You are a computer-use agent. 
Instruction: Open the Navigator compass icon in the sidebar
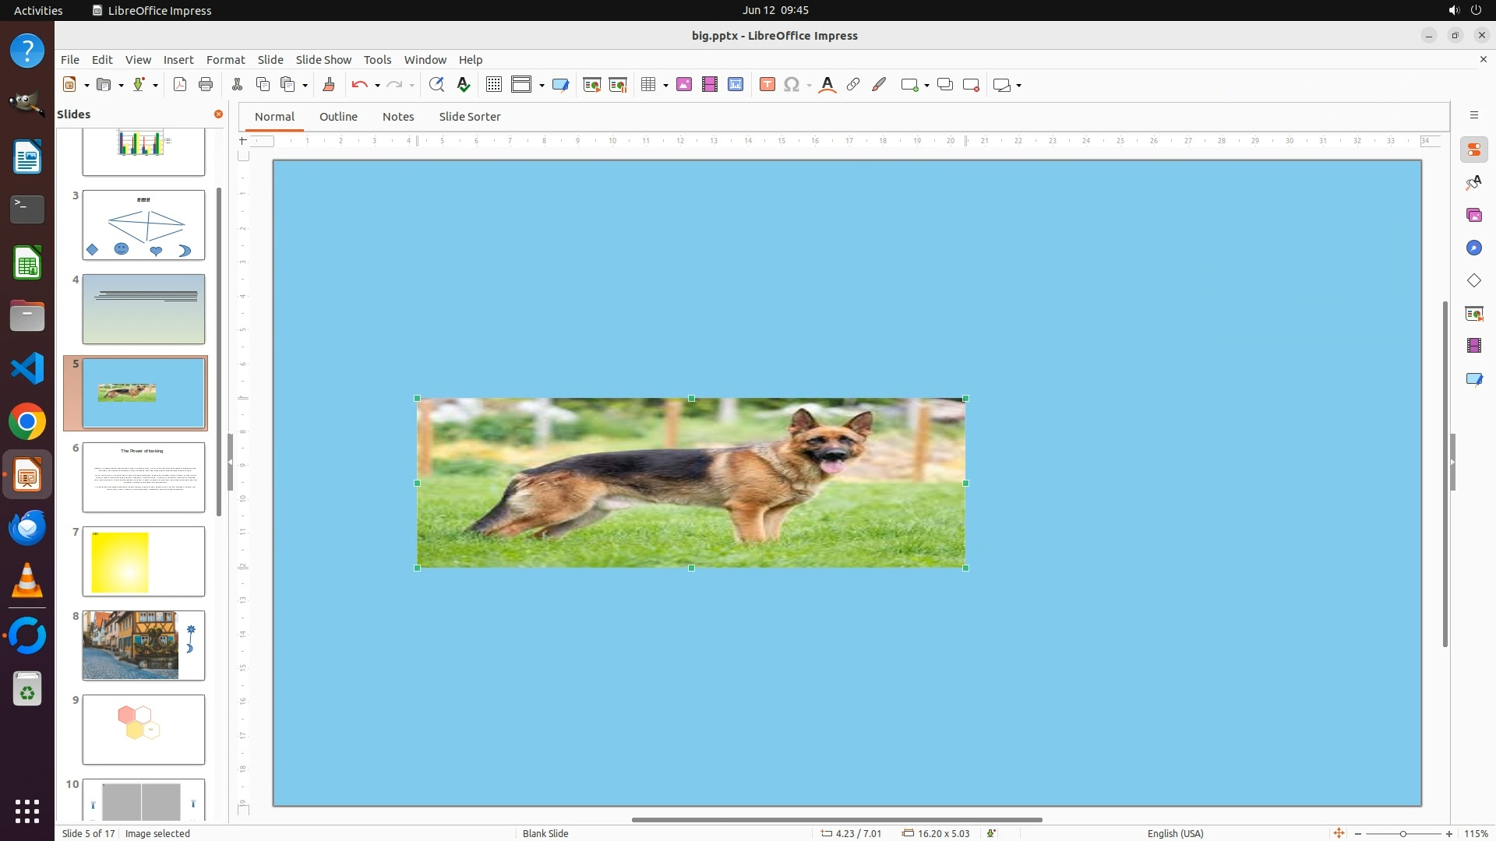pos(1473,248)
